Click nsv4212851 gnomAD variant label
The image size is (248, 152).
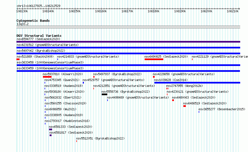[124, 86]
